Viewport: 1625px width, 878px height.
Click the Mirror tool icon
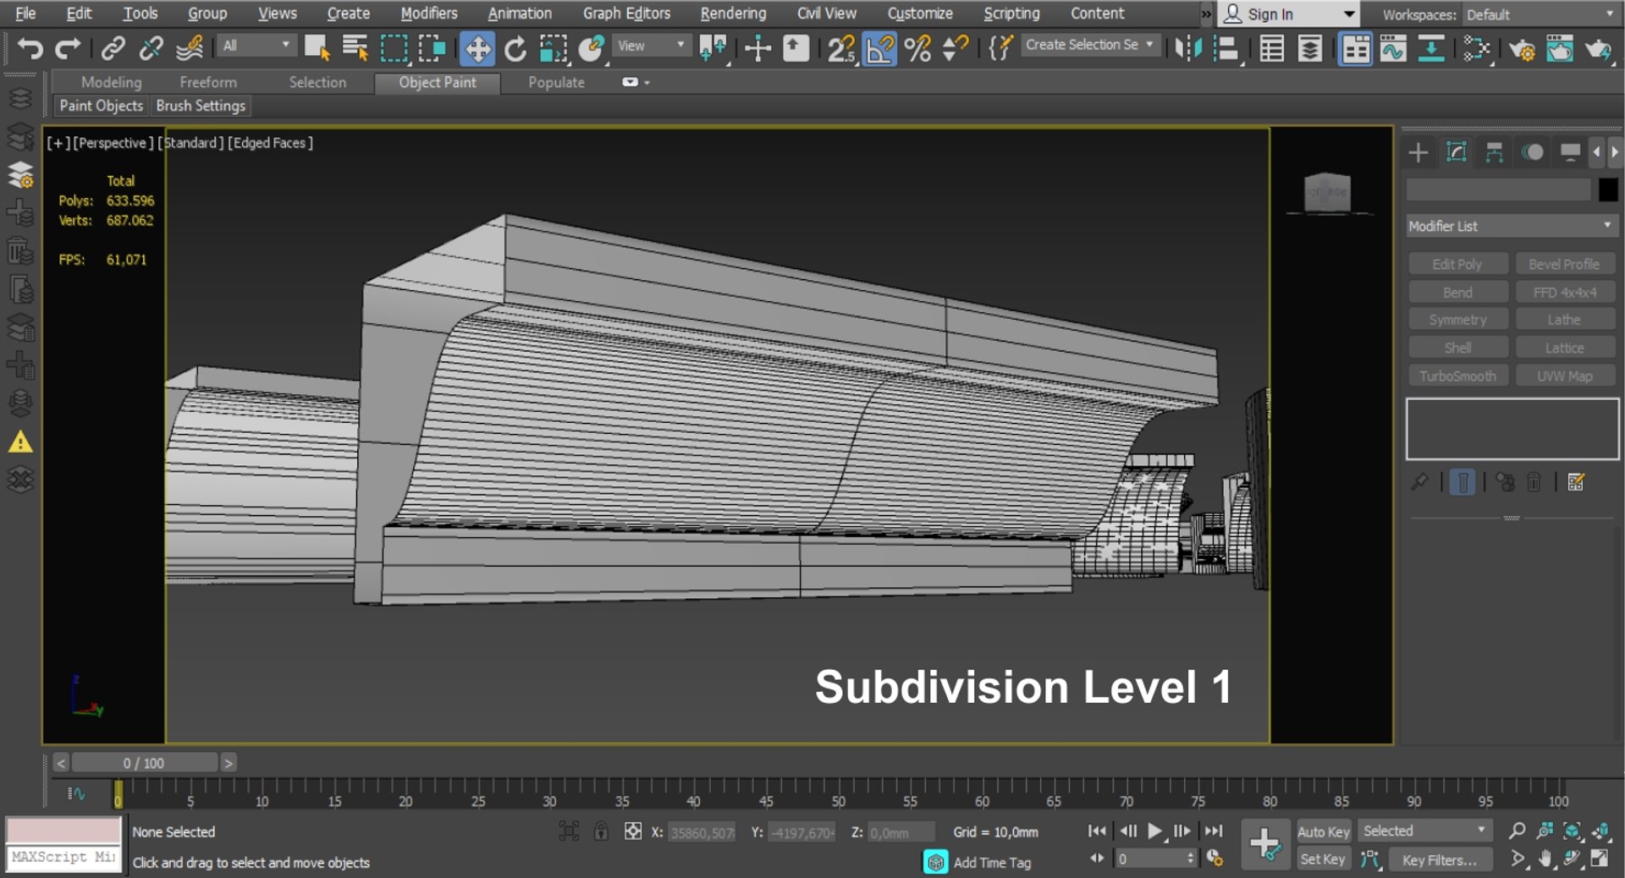point(1187,48)
